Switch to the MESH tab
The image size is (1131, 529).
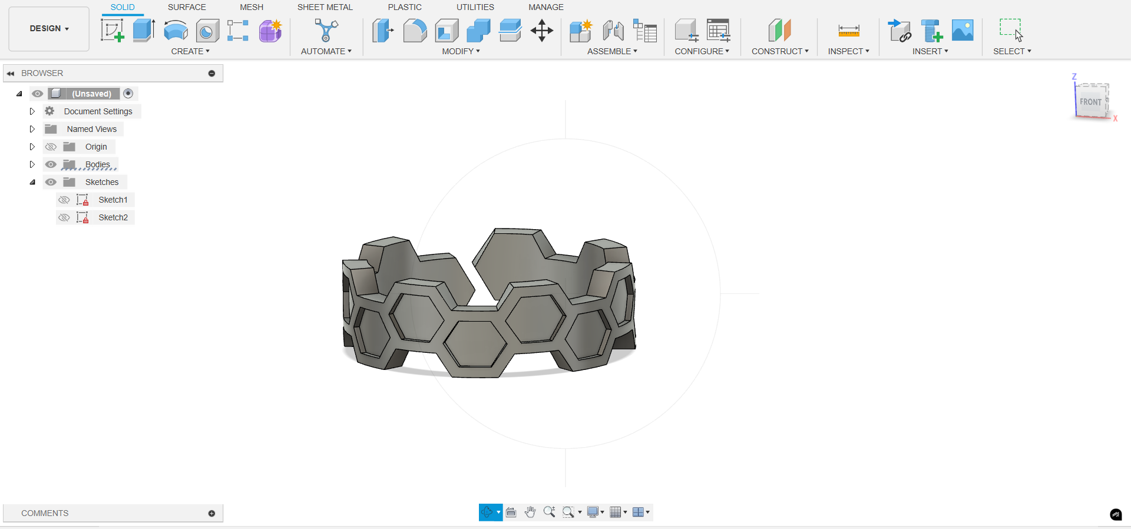252,7
